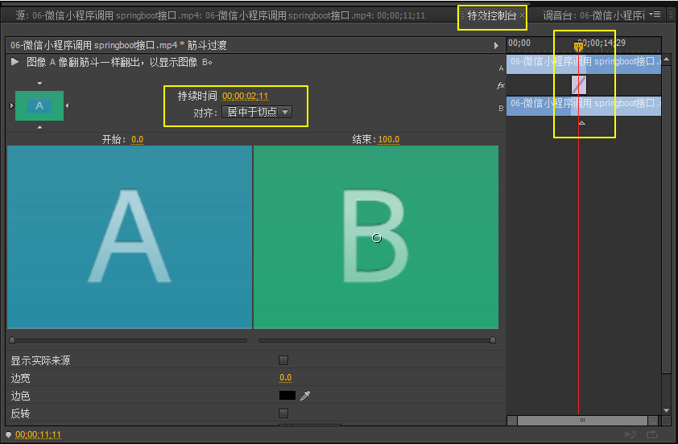Click the end preview image B
The height and width of the screenshot is (444, 678).
tap(376, 237)
